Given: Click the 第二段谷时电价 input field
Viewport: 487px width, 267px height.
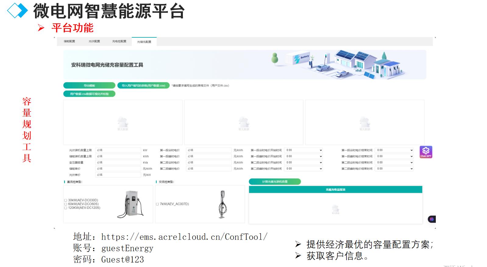Looking at the screenshot, I should tap(209, 163).
